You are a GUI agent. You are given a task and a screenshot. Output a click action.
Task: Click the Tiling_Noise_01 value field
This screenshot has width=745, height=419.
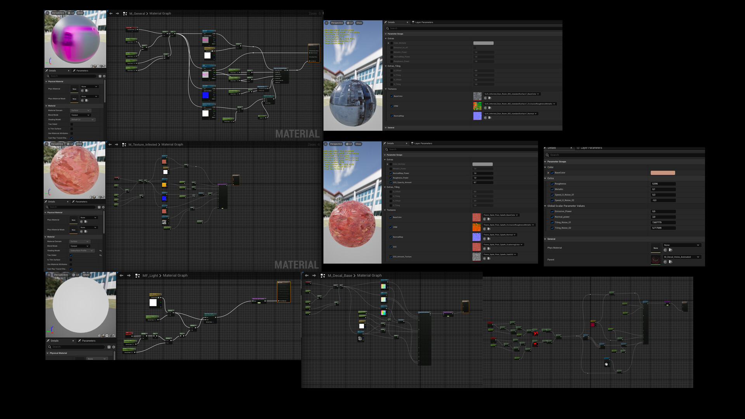point(663,222)
